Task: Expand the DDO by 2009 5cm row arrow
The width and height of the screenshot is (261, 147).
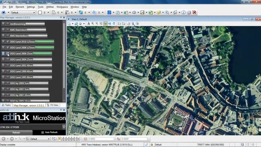Action: 3,83
